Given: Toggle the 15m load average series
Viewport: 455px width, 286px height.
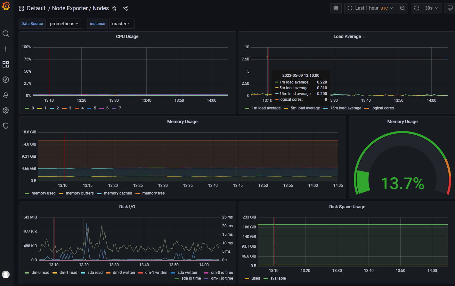Looking at the screenshot, I should 345,108.
